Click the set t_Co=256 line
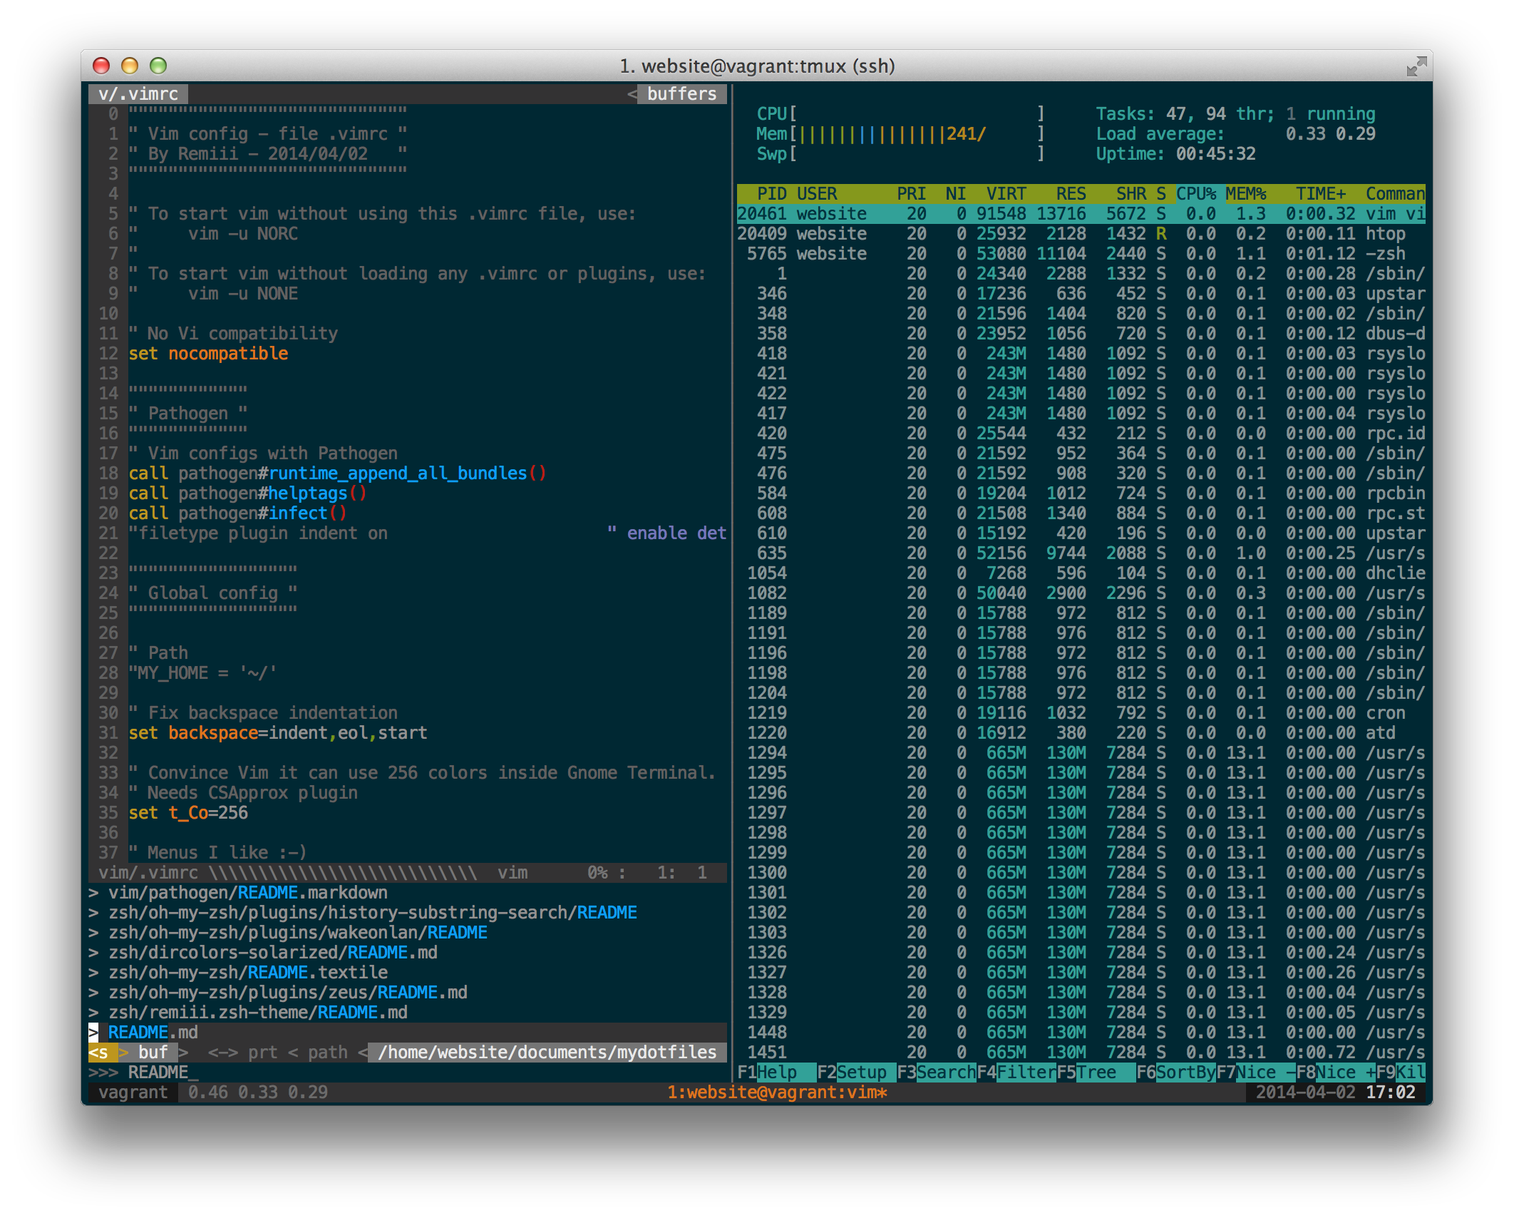The width and height of the screenshot is (1514, 1218). click(x=188, y=813)
